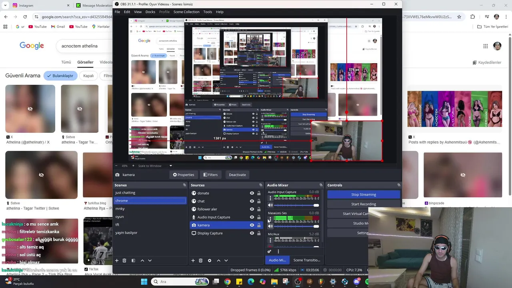
Task: Pop out the Controls dock
Action: pos(398,185)
